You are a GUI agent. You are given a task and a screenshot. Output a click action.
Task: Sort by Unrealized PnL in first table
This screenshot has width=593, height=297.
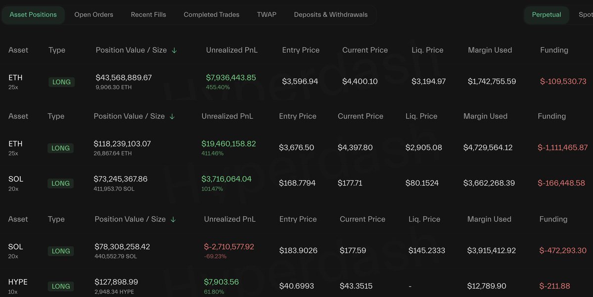pyautogui.click(x=232, y=50)
